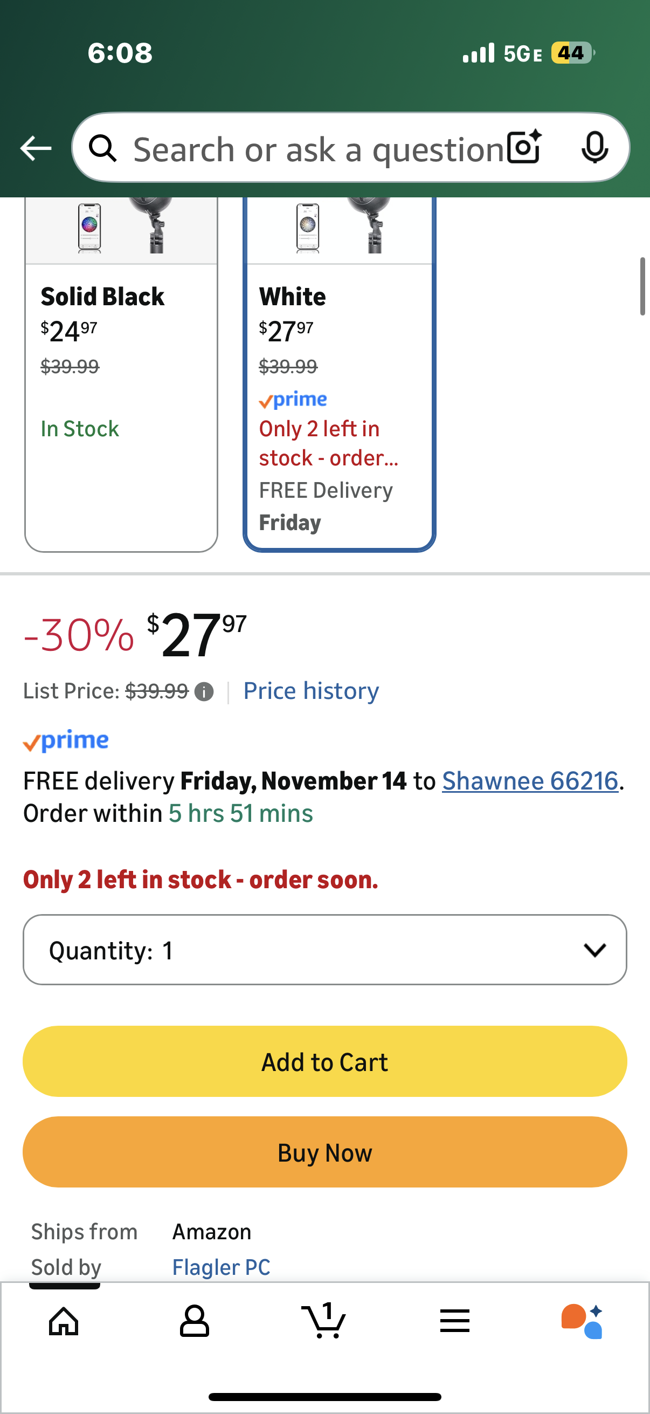Launch the Rufus AI assistant icon
This screenshot has width=650, height=1414.
tap(582, 1321)
